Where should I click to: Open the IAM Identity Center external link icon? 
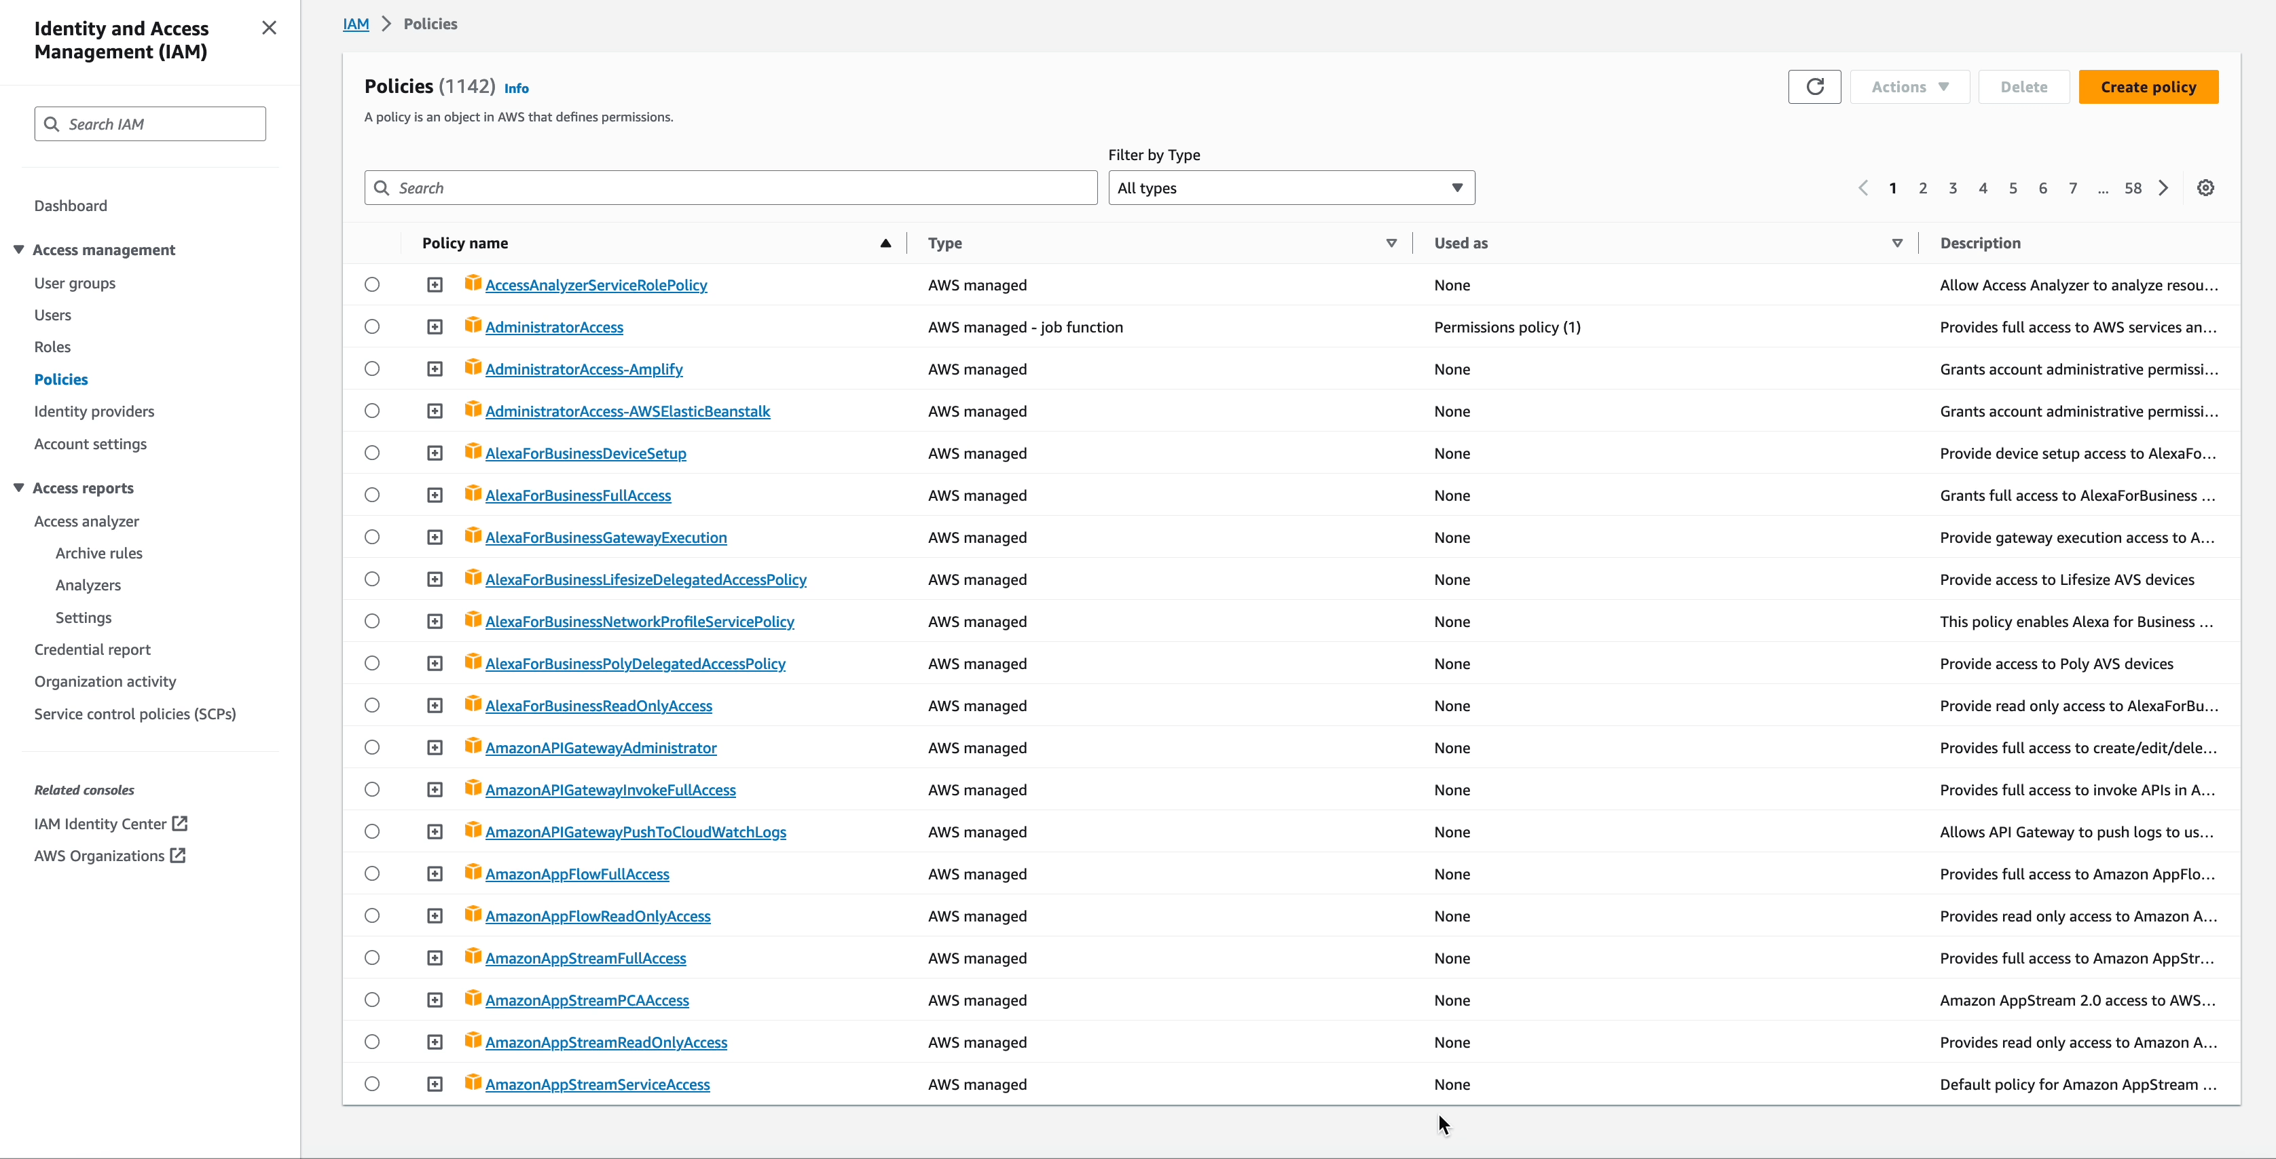(180, 822)
